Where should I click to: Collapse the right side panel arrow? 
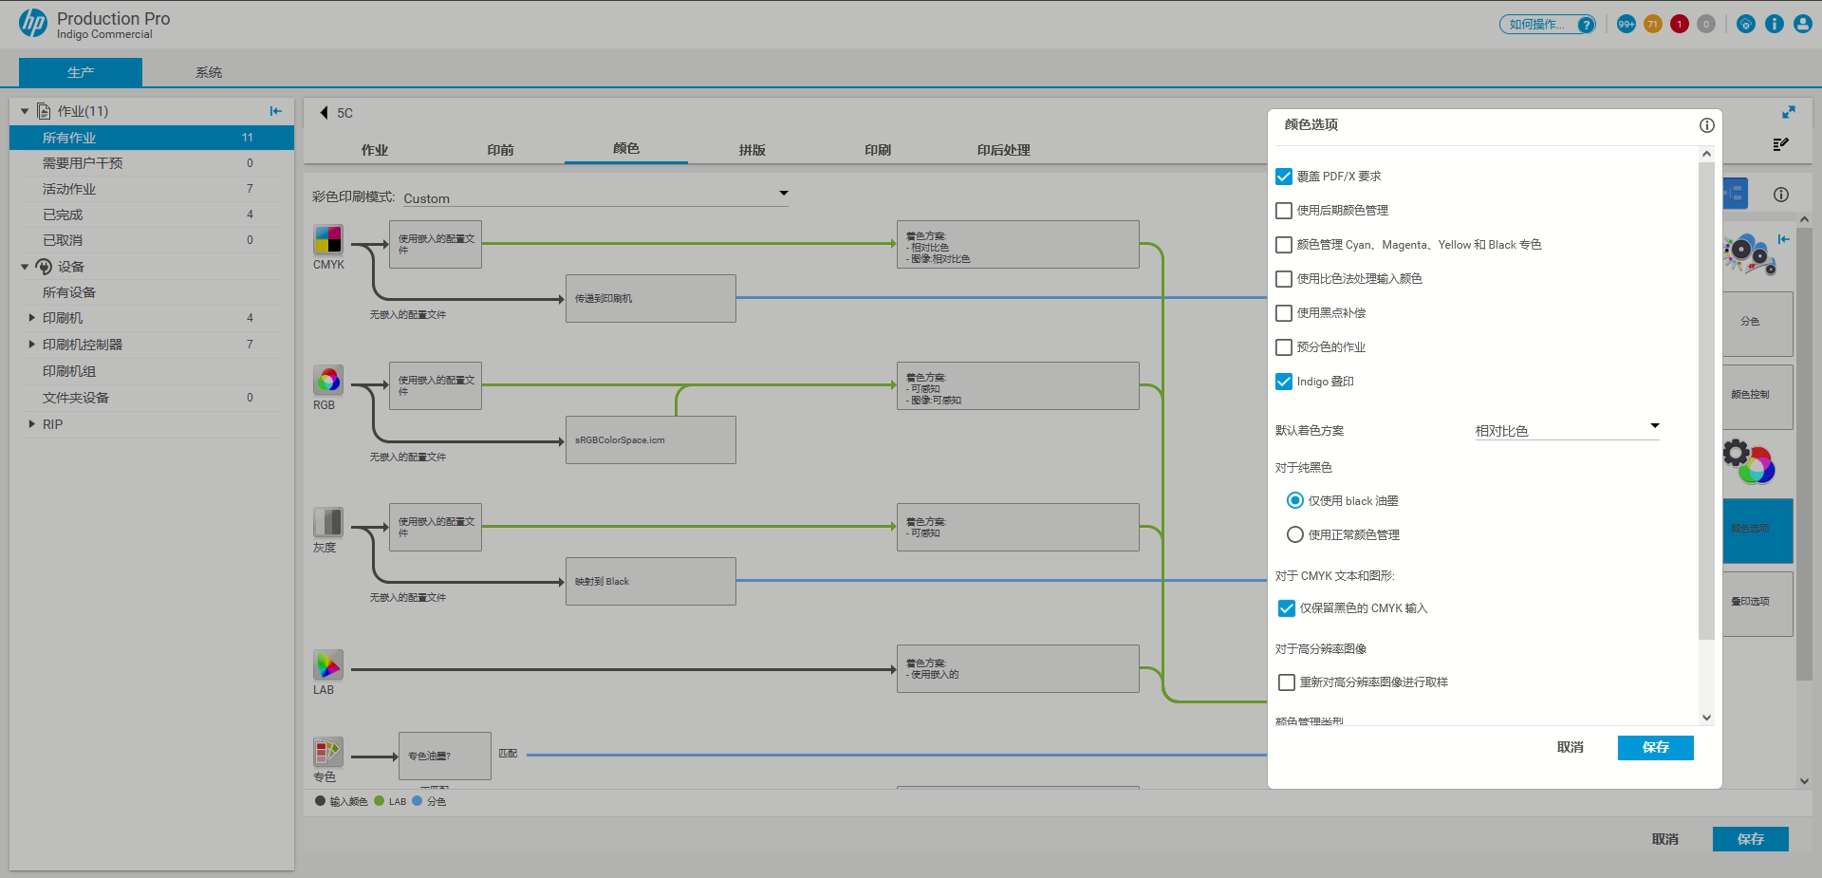tap(1784, 239)
